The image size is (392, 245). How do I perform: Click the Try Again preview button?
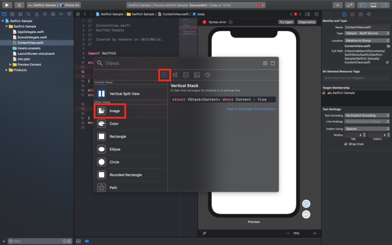tap(286, 22)
